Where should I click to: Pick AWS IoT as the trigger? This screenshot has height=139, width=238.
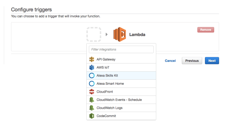[x=104, y=67]
